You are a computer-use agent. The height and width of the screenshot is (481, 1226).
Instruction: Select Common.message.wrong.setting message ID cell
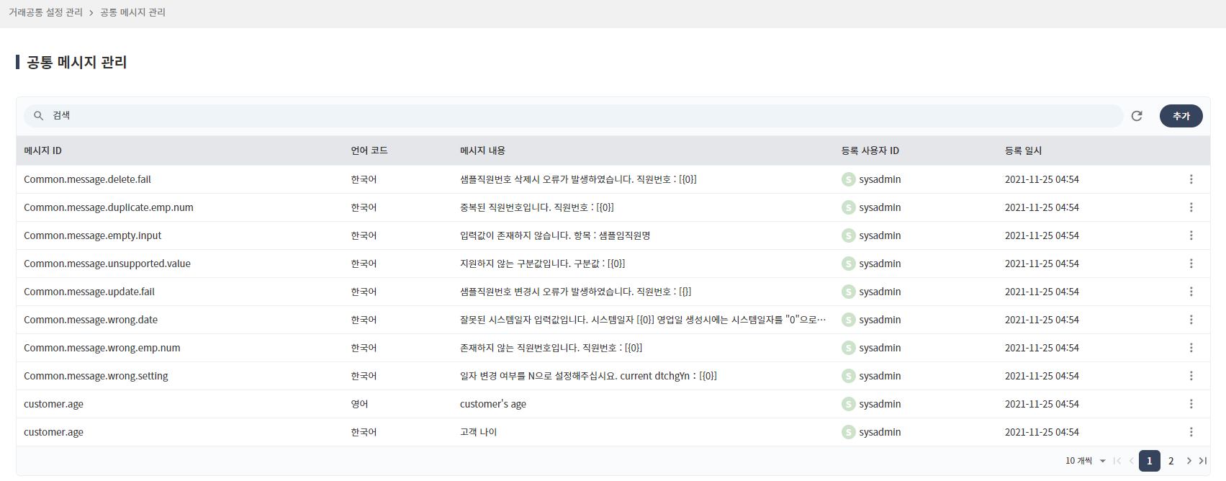[96, 376]
